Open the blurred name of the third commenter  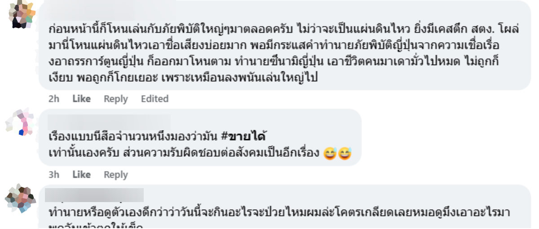(x=94, y=195)
